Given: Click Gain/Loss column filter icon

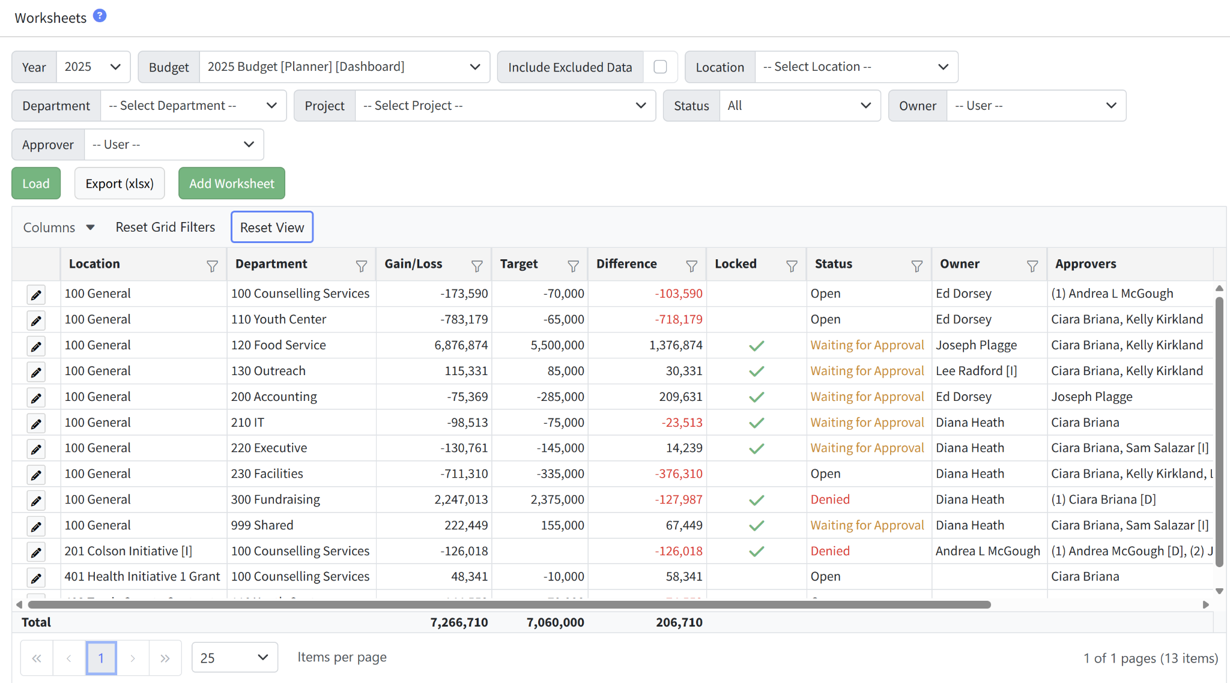Looking at the screenshot, I should [x=477, y=266].
